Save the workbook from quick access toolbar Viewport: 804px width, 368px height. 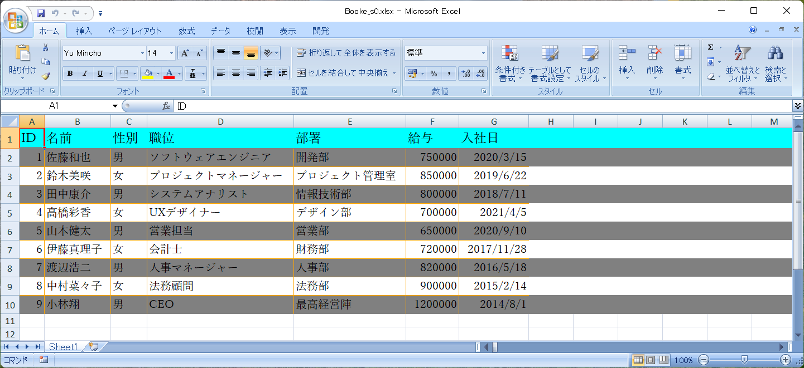tap(41, 12)
